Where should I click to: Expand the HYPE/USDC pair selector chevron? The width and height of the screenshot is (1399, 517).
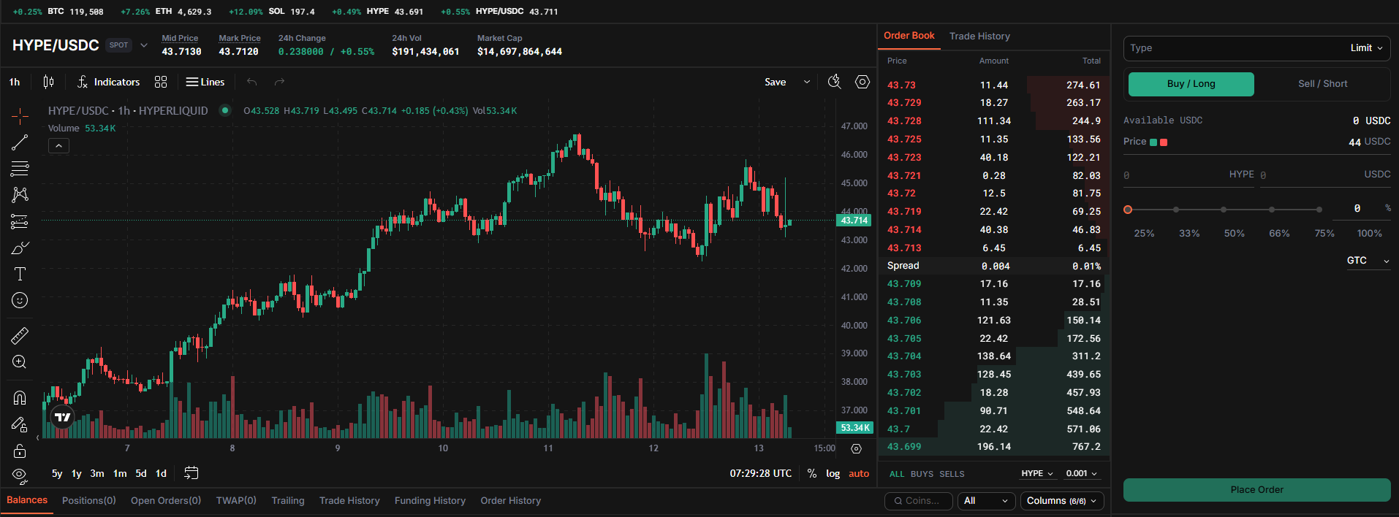tap(144, 45)
